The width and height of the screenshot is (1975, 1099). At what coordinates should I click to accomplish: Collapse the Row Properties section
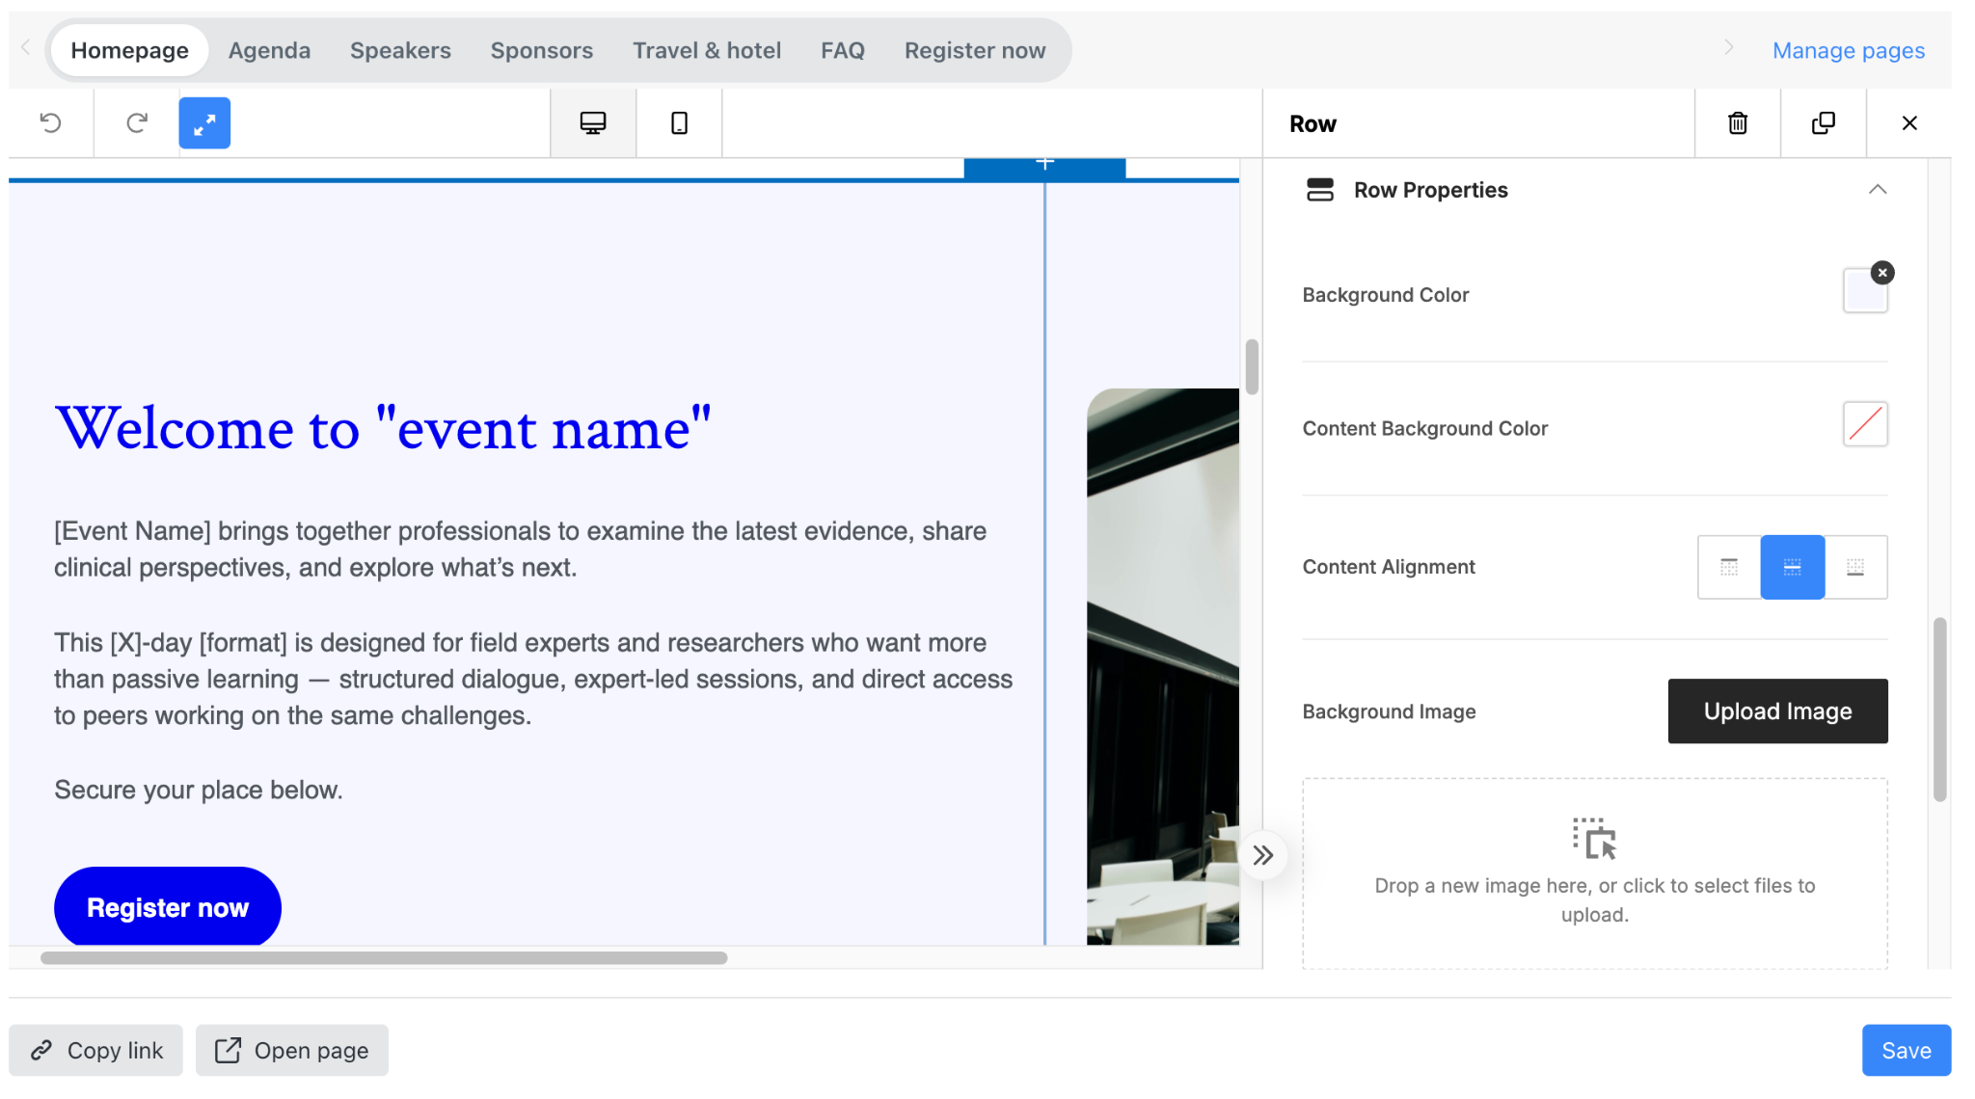pos(1878,189)
